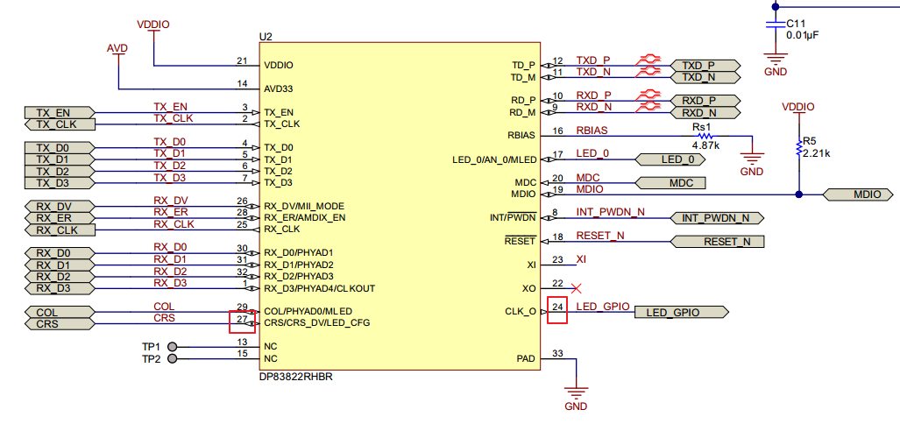900x431 pixels.
Task: Click the TP1 test point circle
Action: click(x=172, y=347)
